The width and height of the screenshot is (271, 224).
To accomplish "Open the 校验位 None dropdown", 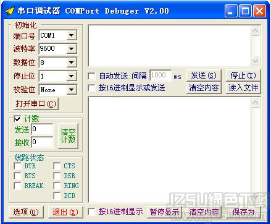I will click(72, 90).
